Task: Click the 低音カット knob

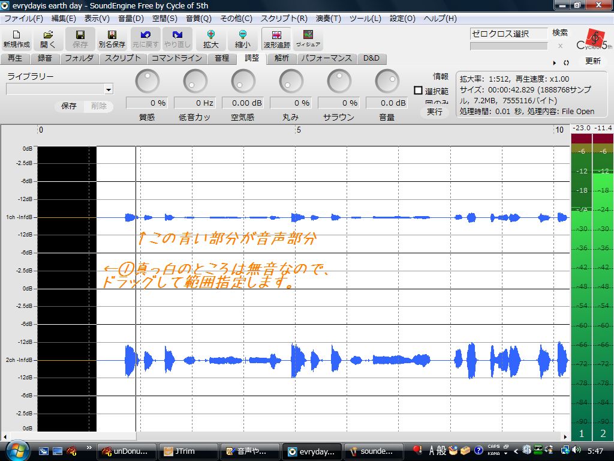Action: coord(195,82)
